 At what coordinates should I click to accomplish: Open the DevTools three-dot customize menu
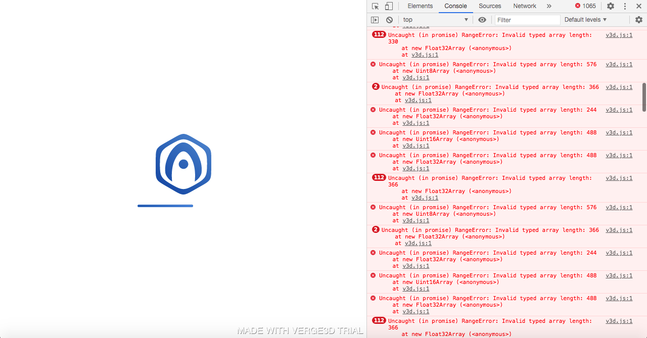pyautogui.click(x=625, y=6)
